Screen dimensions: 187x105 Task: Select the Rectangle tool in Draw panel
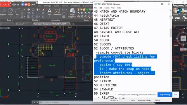click(x=22, y=10)
